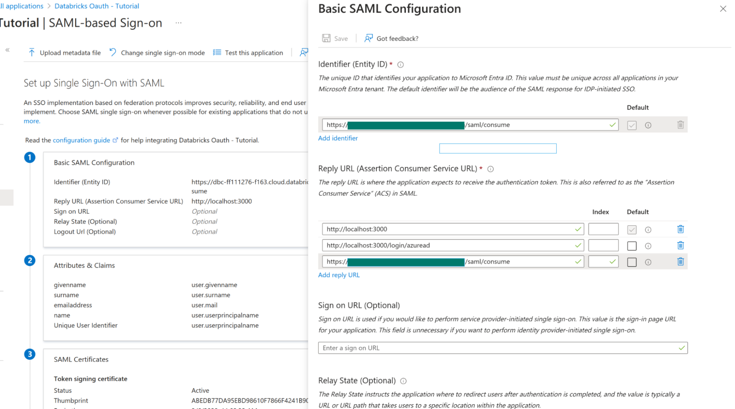Viewport: 735px width, 409px height.
Task: Delete the localhost:3000/login/azuread reply URL
Action: 680,245
